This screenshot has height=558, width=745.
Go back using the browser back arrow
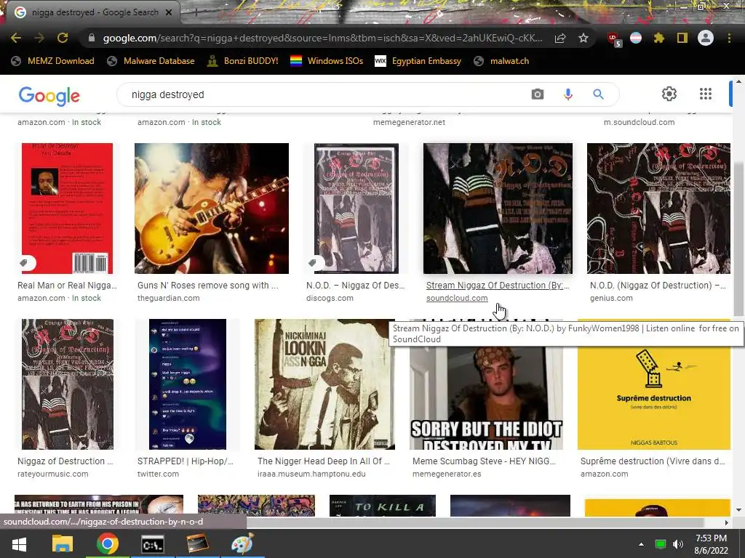tap(16, 38)
